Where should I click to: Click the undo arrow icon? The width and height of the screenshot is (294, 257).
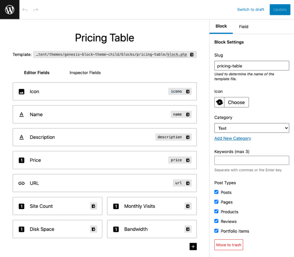[25, 10]
